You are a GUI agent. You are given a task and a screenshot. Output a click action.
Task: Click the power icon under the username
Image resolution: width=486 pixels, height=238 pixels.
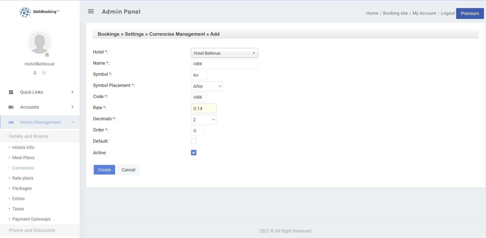click(x=44, y=73)
